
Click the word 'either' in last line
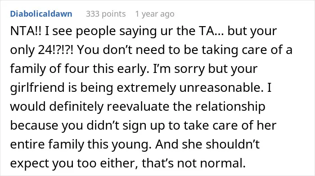pos(119,163)
